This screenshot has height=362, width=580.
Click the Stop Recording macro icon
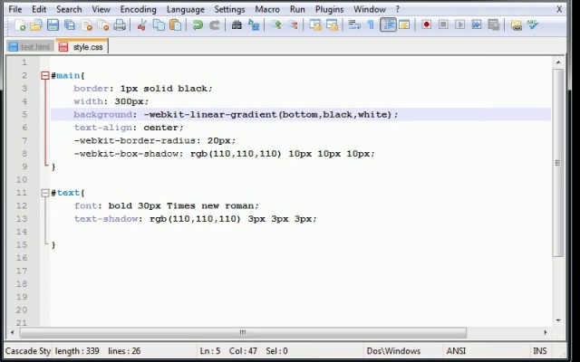[443, 24]
